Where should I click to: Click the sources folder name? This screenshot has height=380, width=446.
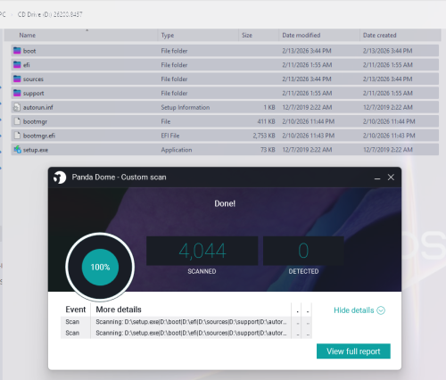pos(33,79)
